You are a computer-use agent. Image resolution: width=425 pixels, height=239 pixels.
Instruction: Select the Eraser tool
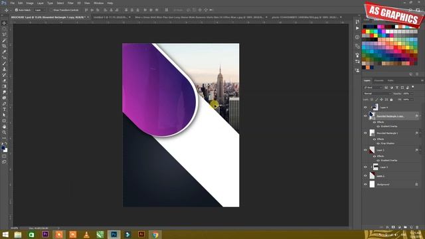pos(4,80)
